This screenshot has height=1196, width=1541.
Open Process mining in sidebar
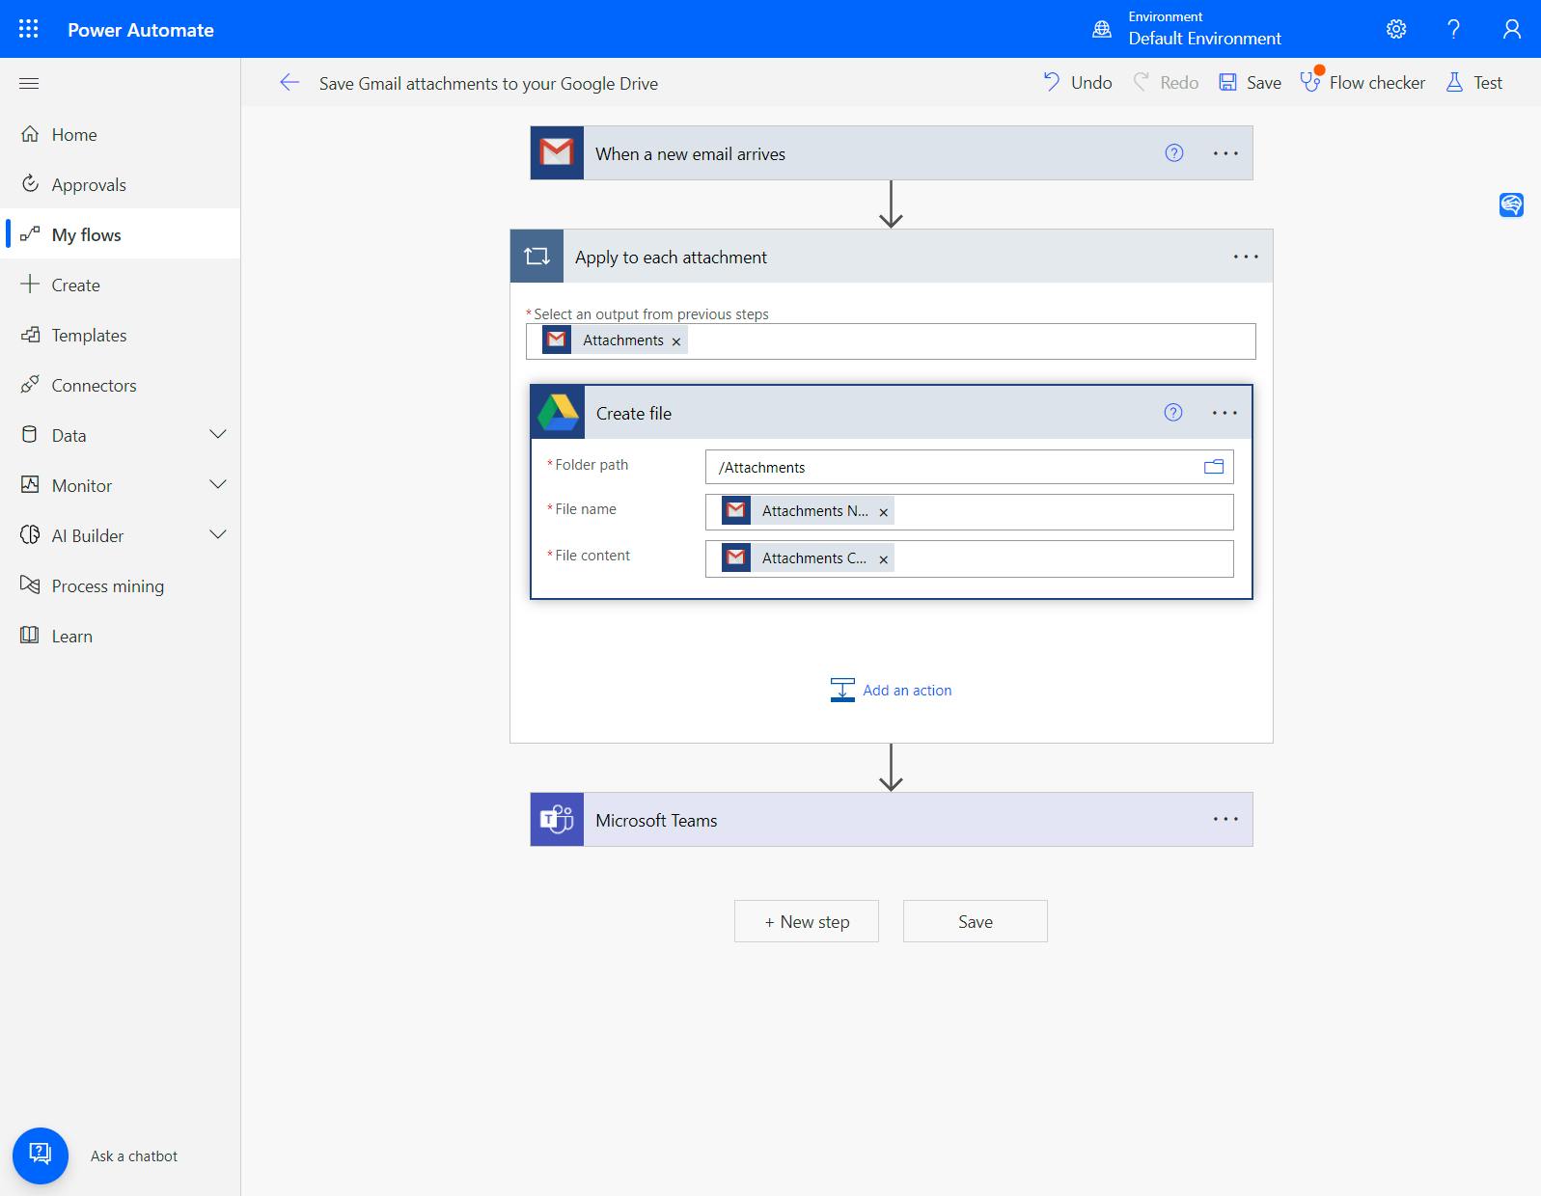pyautogui.click(x=120, y=585)
